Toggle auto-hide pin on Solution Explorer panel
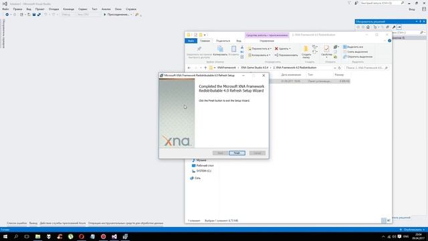The width and height of the screenshot is (428, 241). pos(421,21)
